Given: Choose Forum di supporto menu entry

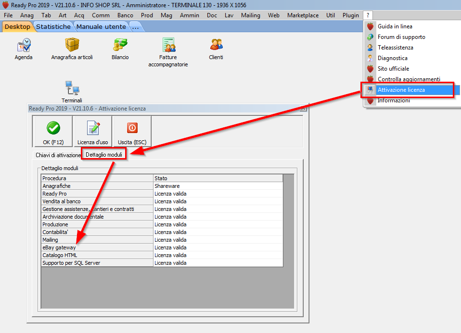Looking at the screenshot, I should coord(401,37).
